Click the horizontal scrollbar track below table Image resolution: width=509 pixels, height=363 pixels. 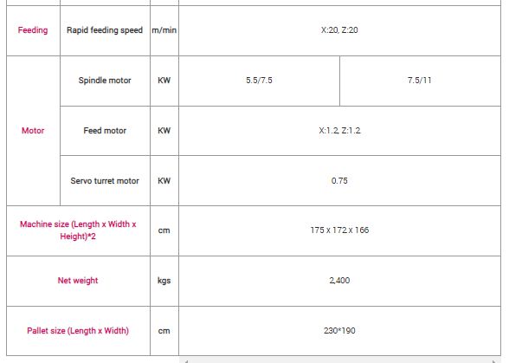[340, 361]
